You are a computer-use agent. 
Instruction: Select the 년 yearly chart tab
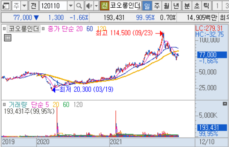tap(176, 6)
